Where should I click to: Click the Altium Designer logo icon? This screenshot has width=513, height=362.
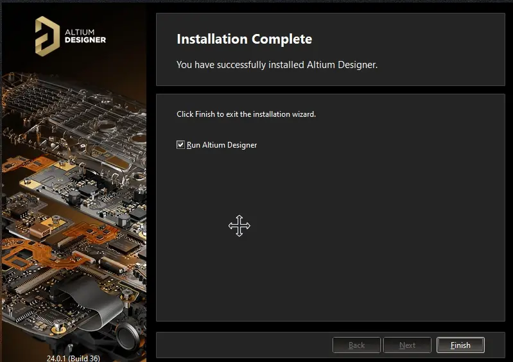coord(48,37)
